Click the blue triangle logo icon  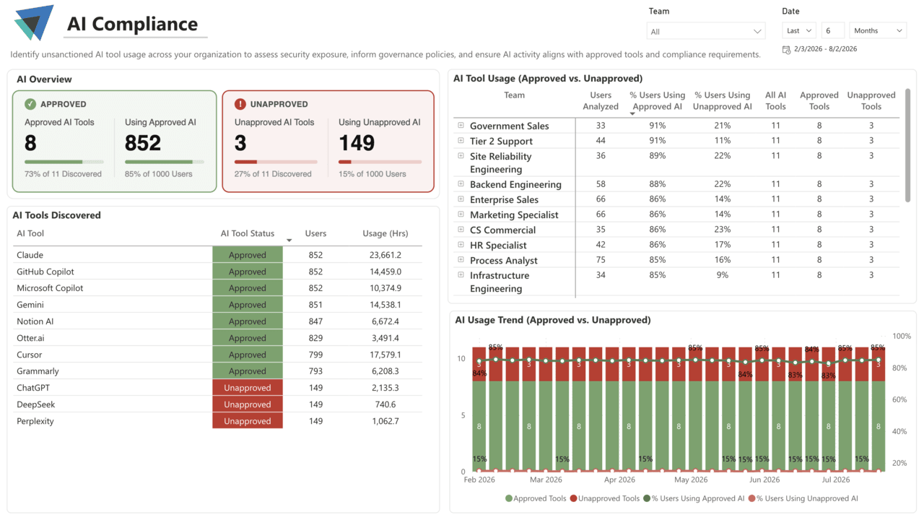point(34,22)
